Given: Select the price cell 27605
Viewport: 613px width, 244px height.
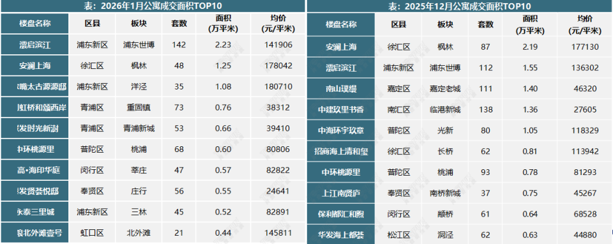Looking at the screenshot, I should point(584,110).
